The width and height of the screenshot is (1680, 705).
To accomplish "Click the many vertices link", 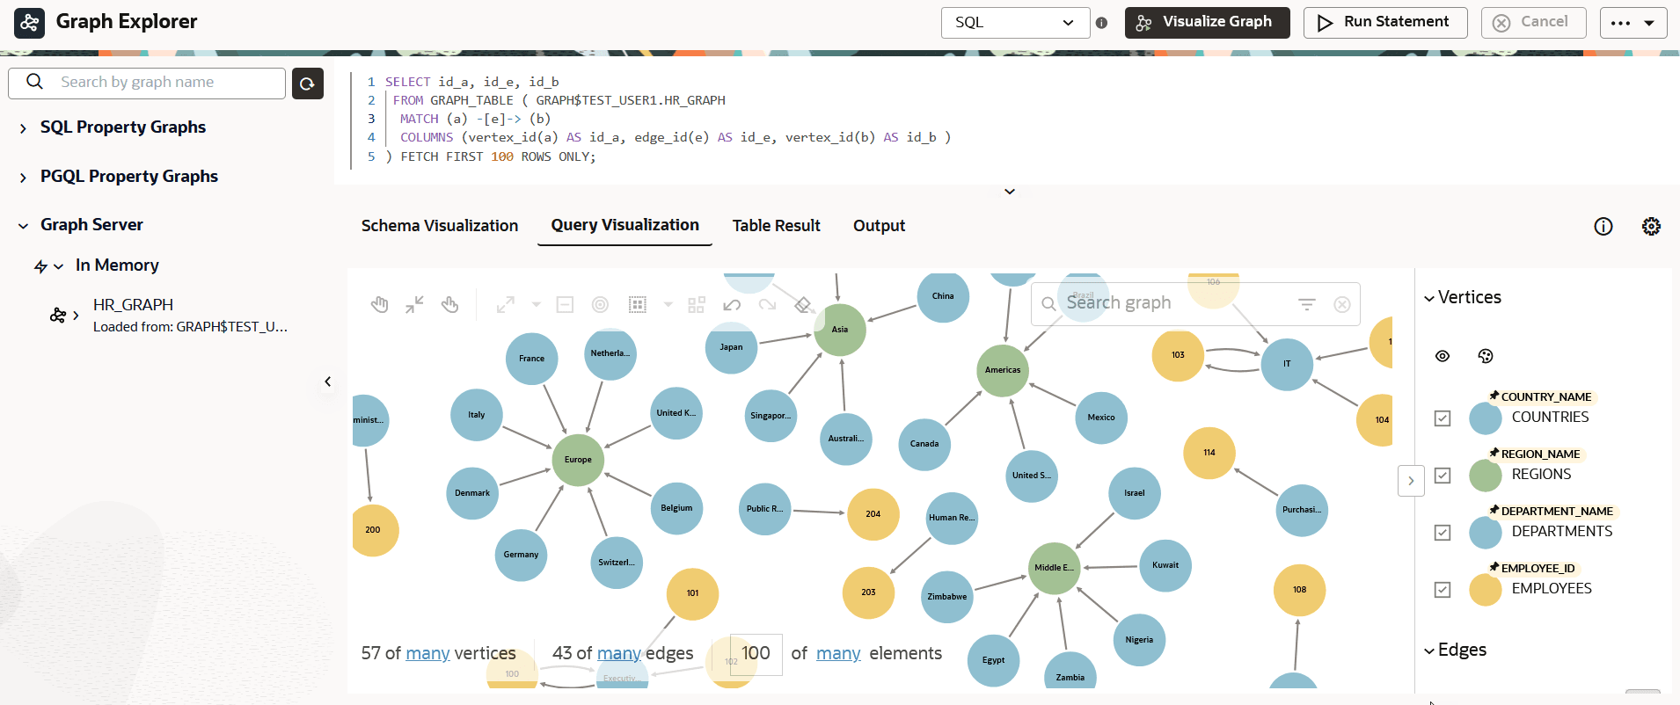I will click(x=428, y=653).
